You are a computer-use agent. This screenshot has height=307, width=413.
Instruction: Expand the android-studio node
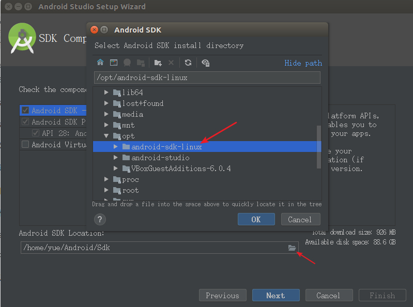(116, 158)
